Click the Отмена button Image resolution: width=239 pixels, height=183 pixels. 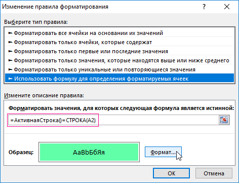point(214,173)
